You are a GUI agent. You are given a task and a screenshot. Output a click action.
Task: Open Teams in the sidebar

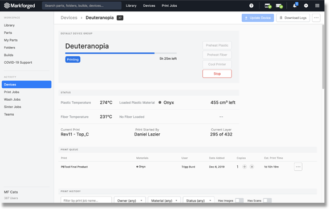click(x=9, y=114)
